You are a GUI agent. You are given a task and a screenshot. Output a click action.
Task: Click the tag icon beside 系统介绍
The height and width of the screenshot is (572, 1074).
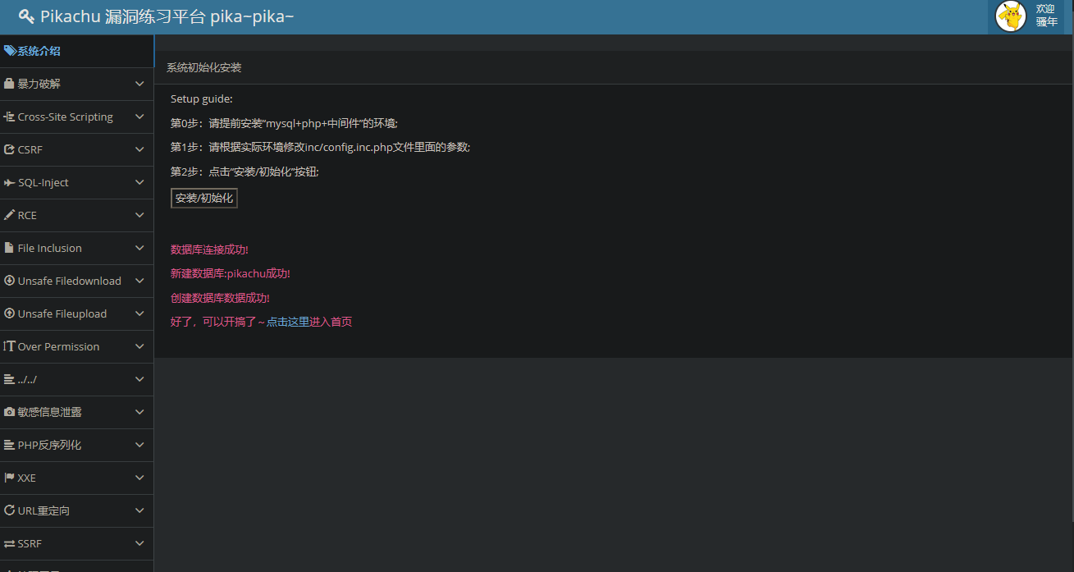(x=10, y=51)
